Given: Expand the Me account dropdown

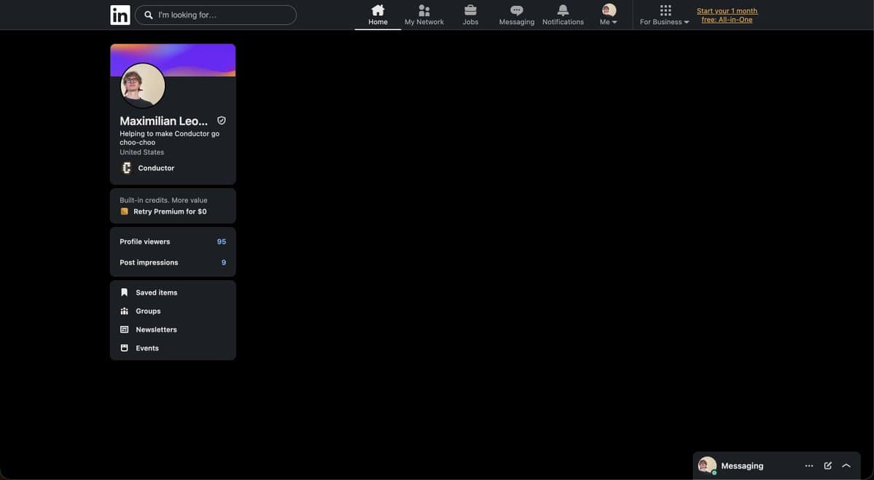Looking at the screenshot, I should click(x=609, y=15).
